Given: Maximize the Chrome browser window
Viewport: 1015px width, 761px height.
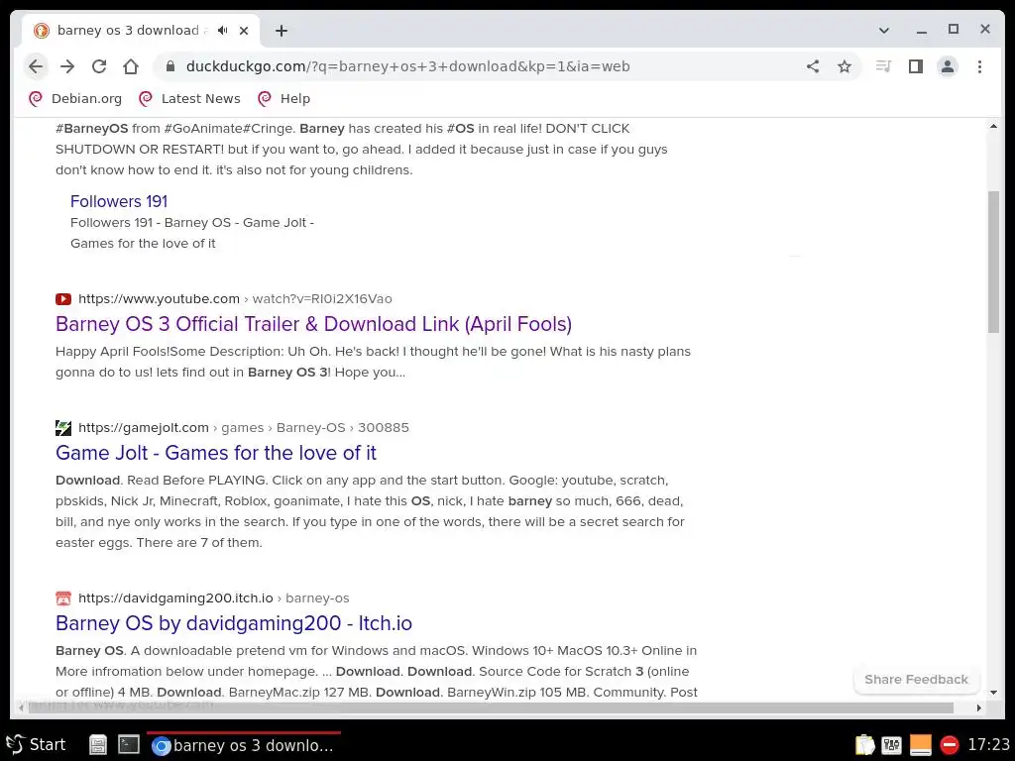Looking at the screenshot, I should pos(954,29).
